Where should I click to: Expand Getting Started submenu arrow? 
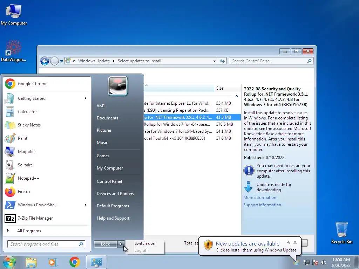86,98
